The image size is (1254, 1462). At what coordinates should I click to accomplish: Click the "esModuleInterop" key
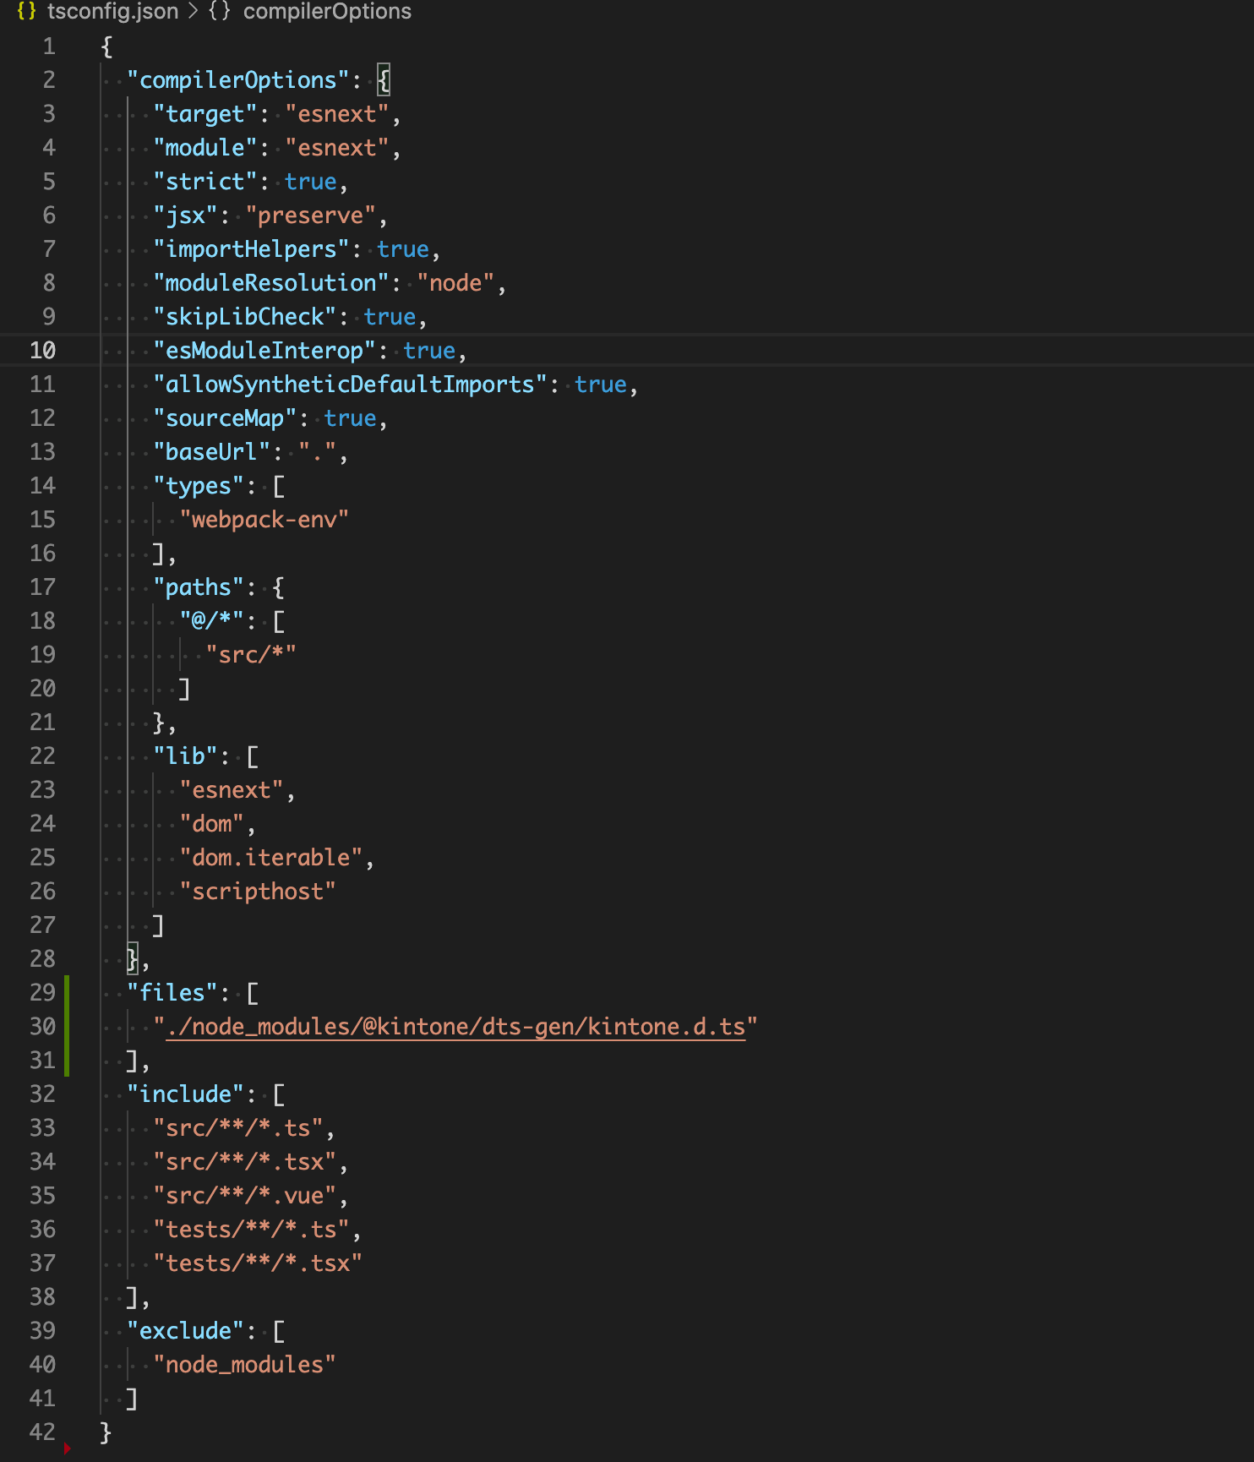264,351
